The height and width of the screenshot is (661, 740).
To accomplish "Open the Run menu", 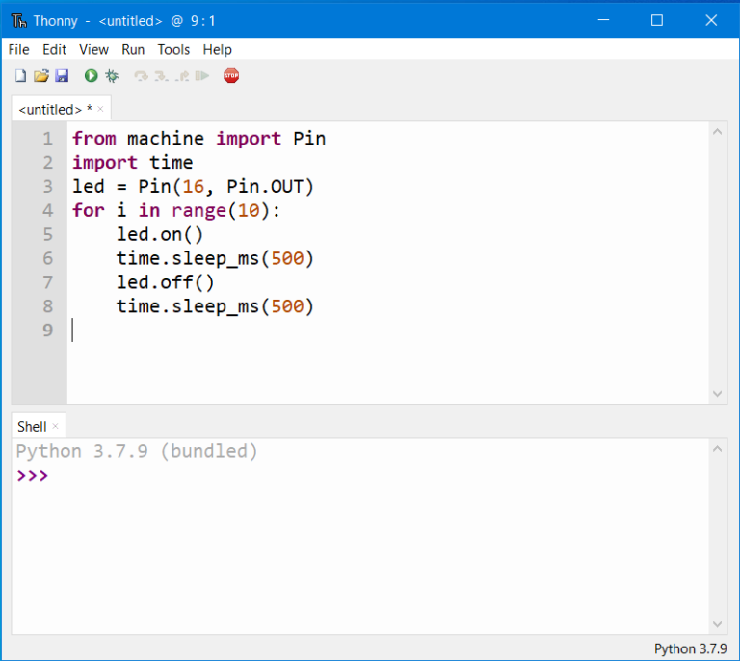I will coord(133,49).
